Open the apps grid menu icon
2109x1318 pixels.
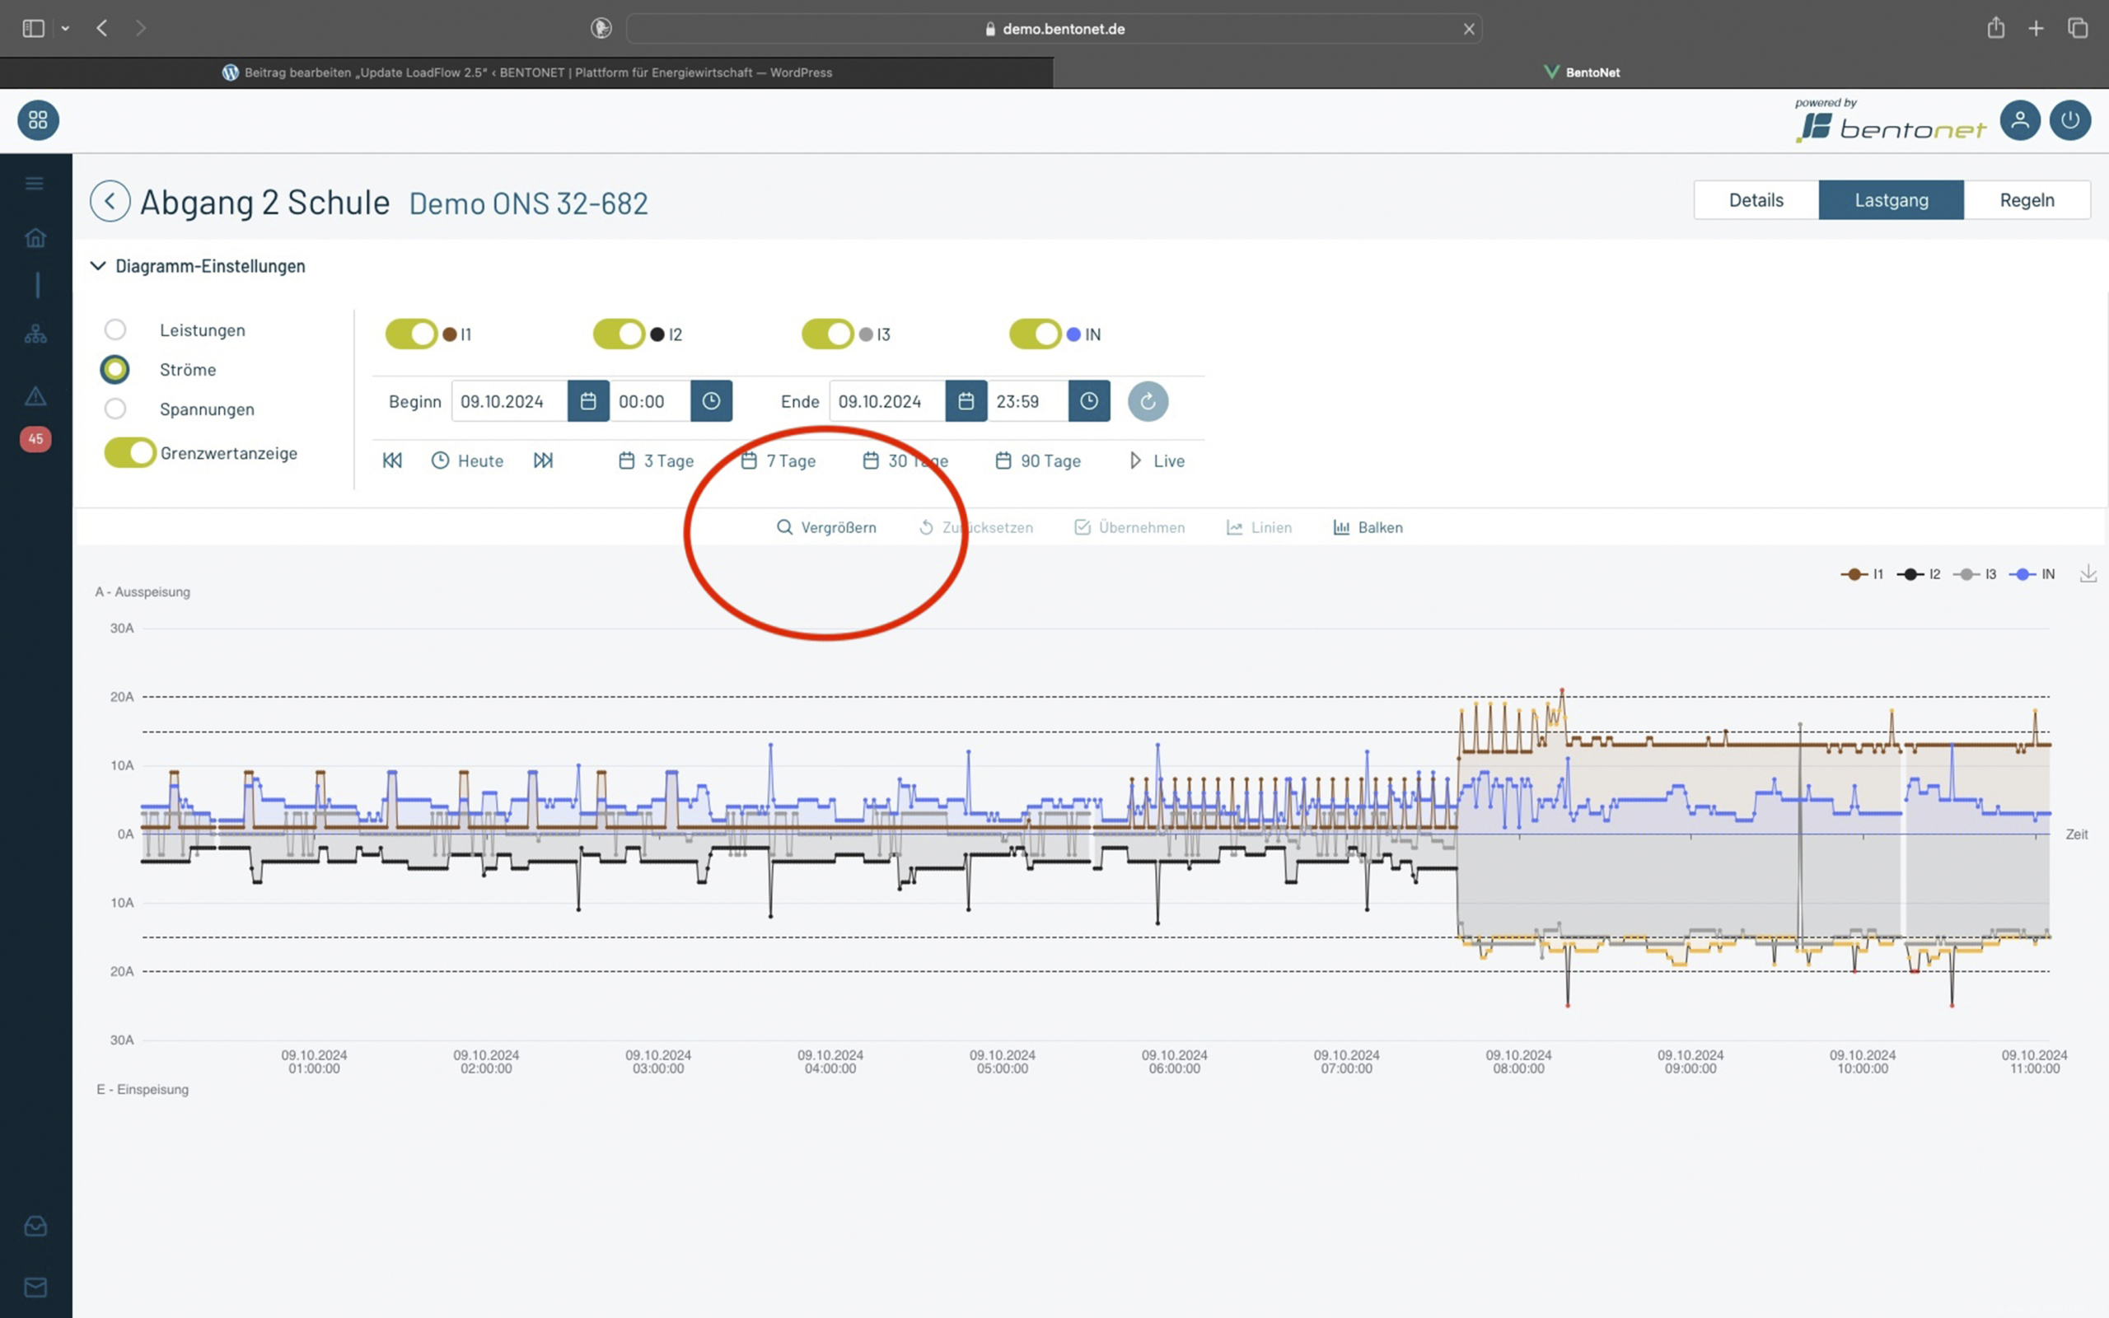(x=39, y=120)
